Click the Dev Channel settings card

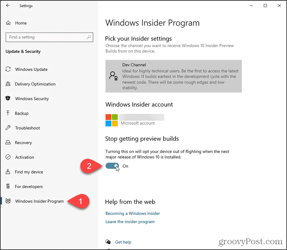pos(174,76)
